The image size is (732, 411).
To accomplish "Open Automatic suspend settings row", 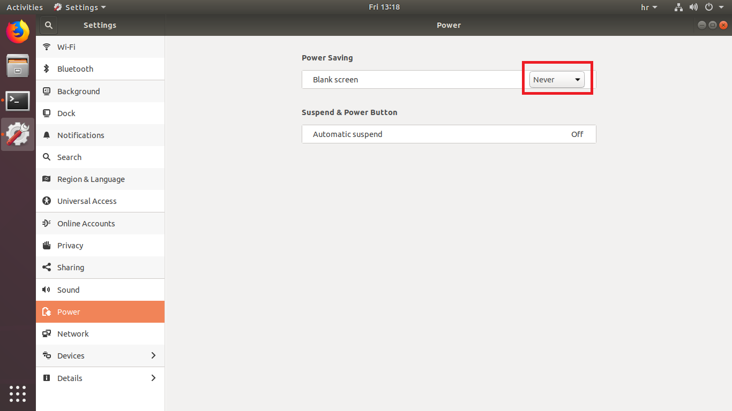I will 449,134.
